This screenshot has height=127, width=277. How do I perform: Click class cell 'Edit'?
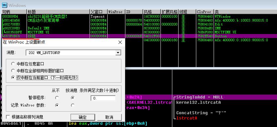219,24
